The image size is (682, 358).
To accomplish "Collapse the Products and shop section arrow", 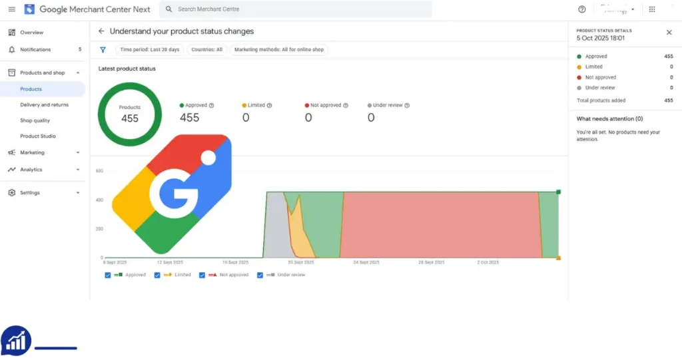I will 78,73.
